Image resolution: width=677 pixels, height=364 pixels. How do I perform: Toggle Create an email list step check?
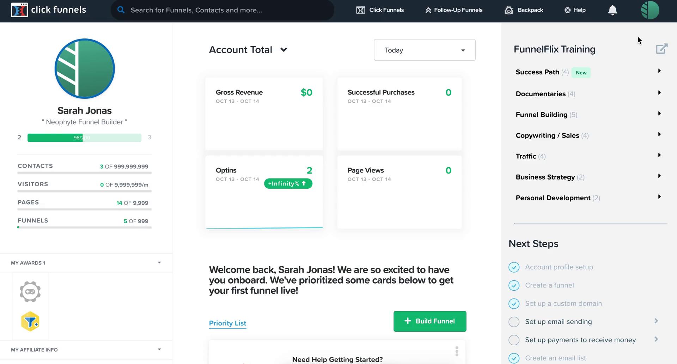pos(514,358)
